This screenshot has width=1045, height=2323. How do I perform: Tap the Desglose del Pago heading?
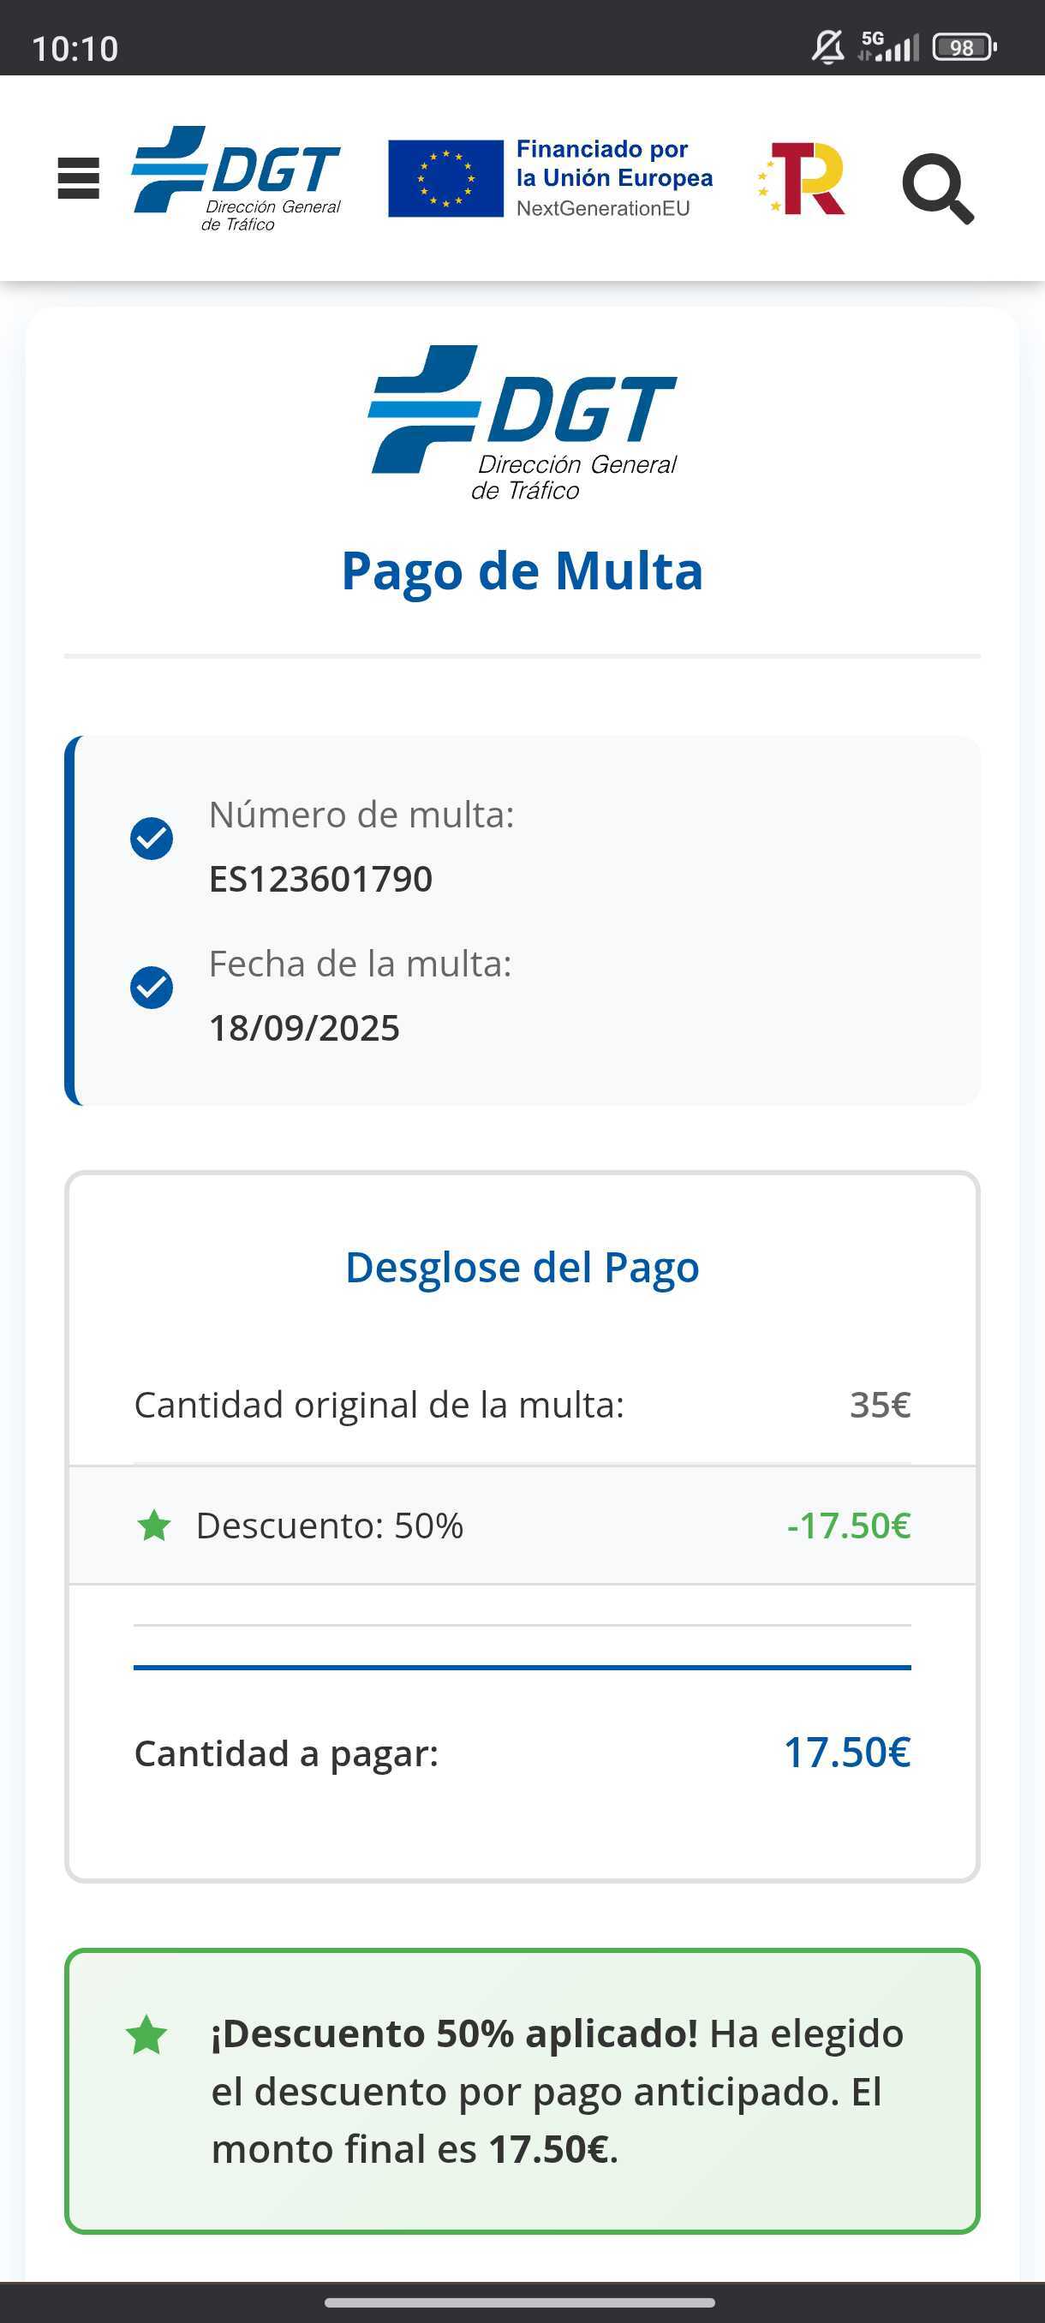(522, 1267)
